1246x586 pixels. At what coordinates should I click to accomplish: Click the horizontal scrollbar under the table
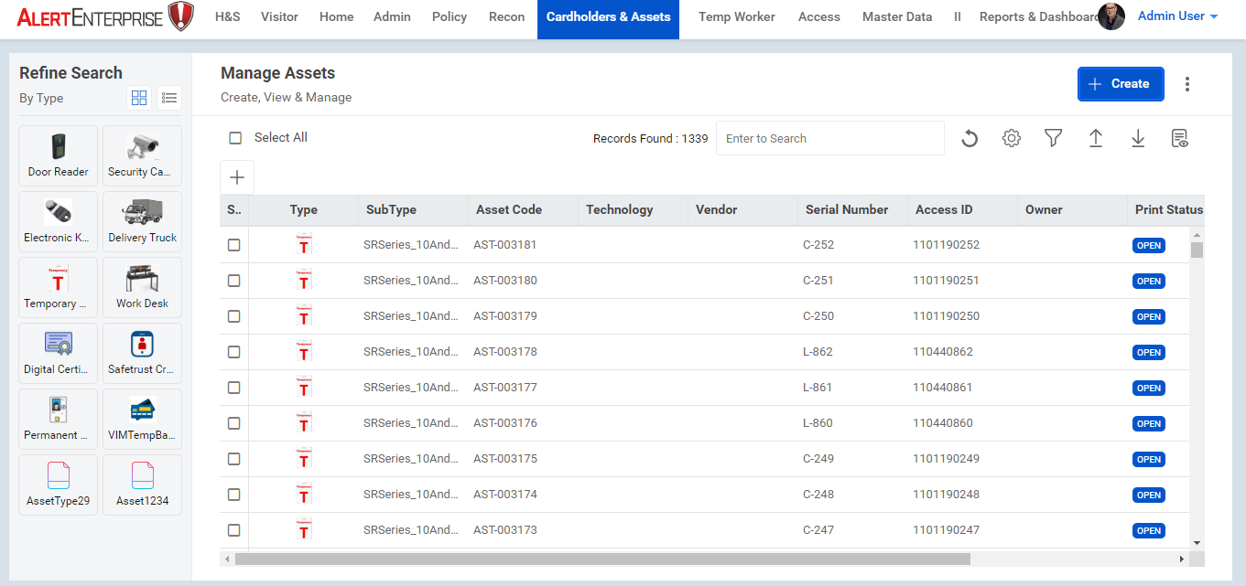pos(601,559)
